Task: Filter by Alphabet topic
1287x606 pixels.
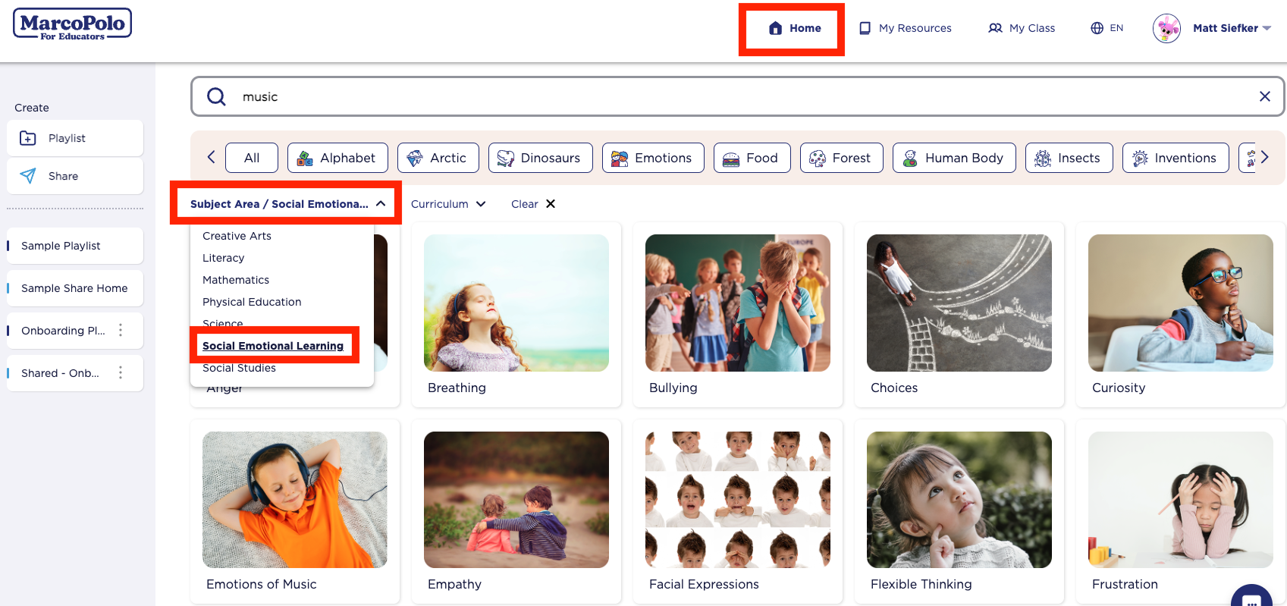Action: 337,158
